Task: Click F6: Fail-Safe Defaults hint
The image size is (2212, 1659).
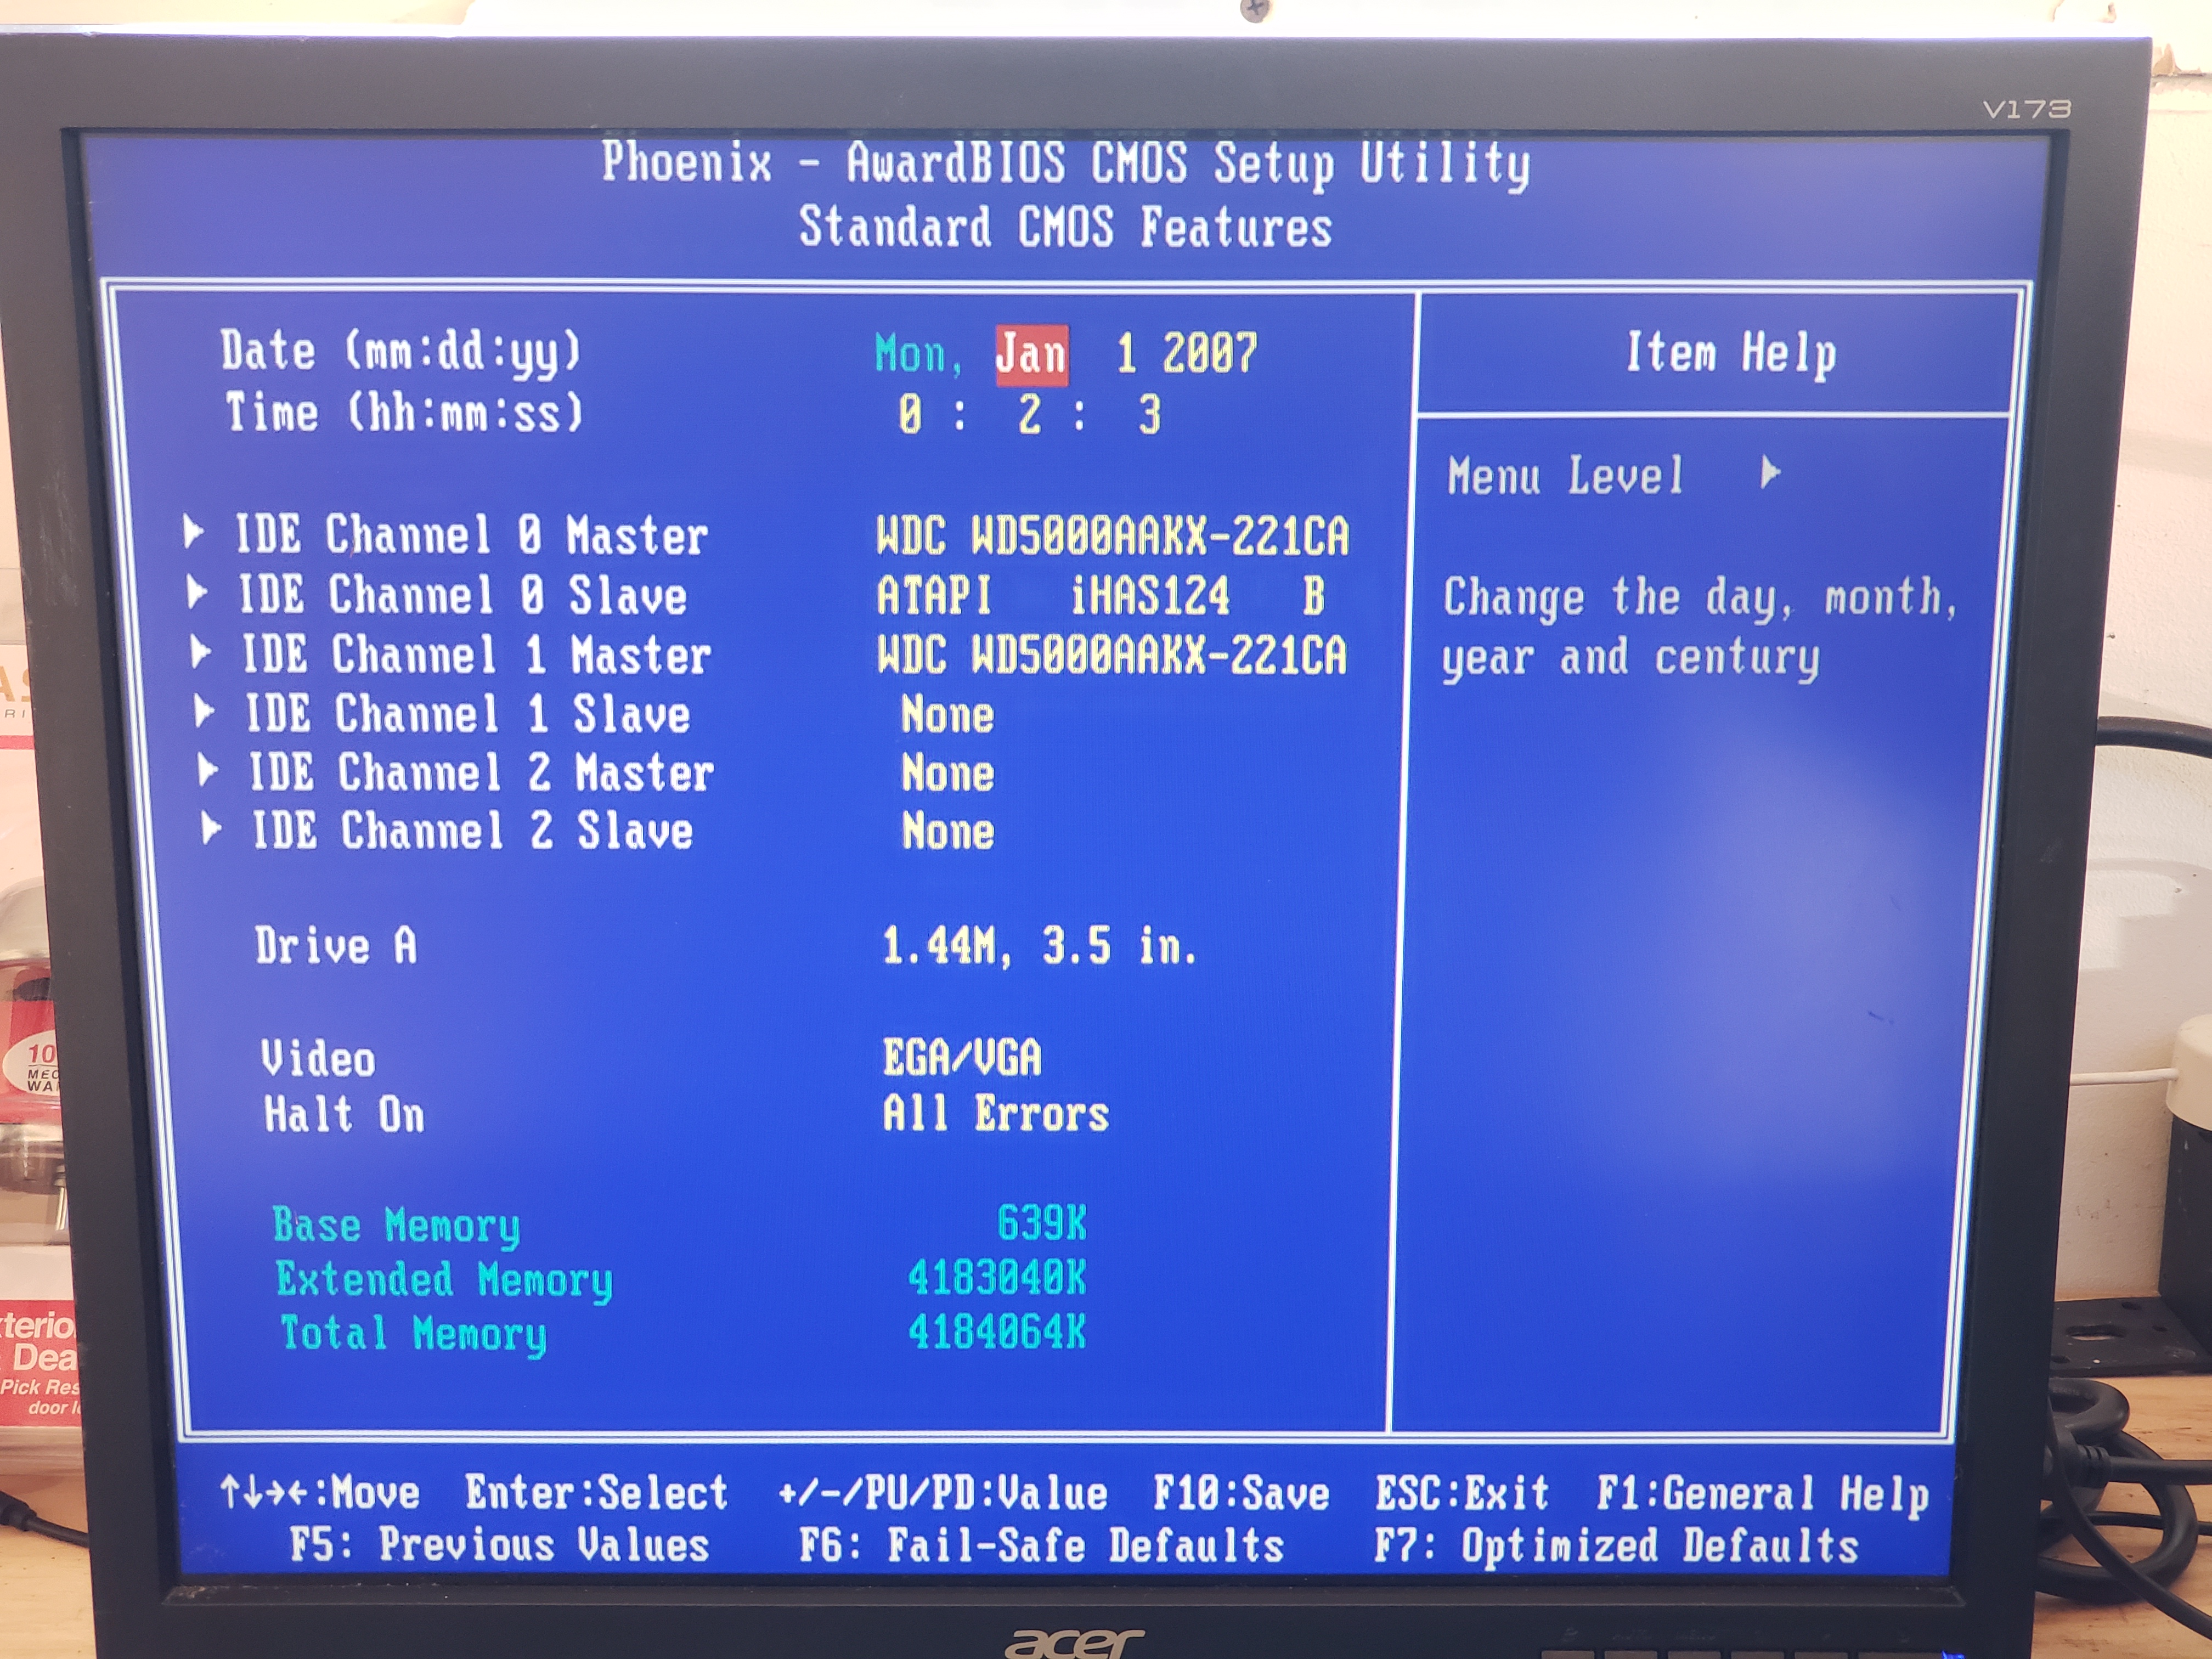Action: point(1041,1546)
